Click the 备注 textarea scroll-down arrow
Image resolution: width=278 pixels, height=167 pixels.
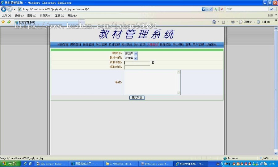(179, 93)
